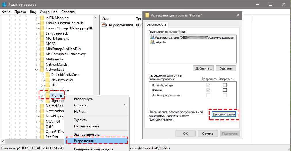Toggle Allow checkbox for Полный доступ
This screenshot has height=151, width=291.
[x=208, y=85]
